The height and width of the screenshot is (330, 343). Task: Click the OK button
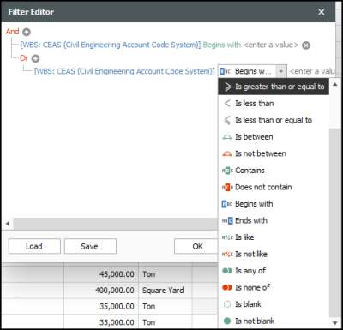tap(197, 246)
